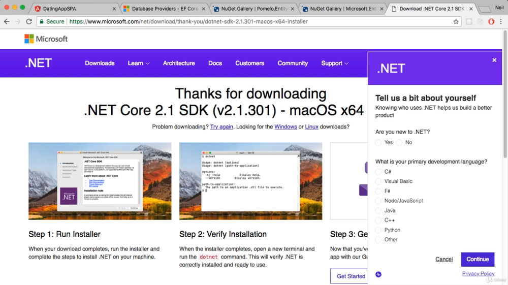The height and width of the screenshot is (285, 508).
Task: Bookmark page with the star icon
Action: click(x=456, y=22)
